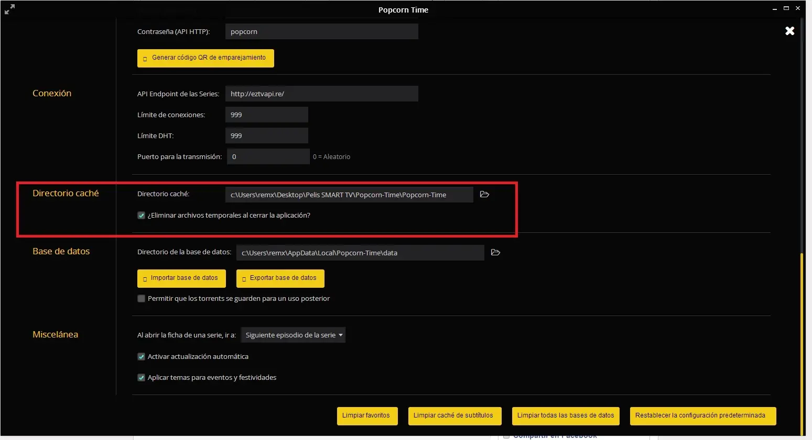Image resolution: width=812 pixels, height=440 pixels.
Task: Click the Exportar base de datos icon
Action: point(244,279)
